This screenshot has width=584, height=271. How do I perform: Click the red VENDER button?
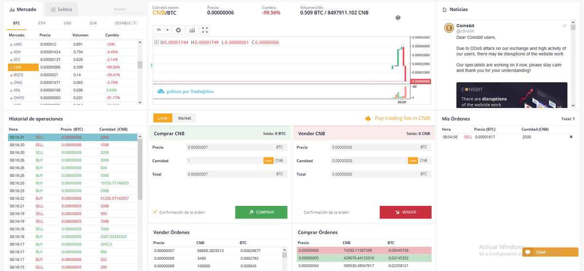click(405, 212)
